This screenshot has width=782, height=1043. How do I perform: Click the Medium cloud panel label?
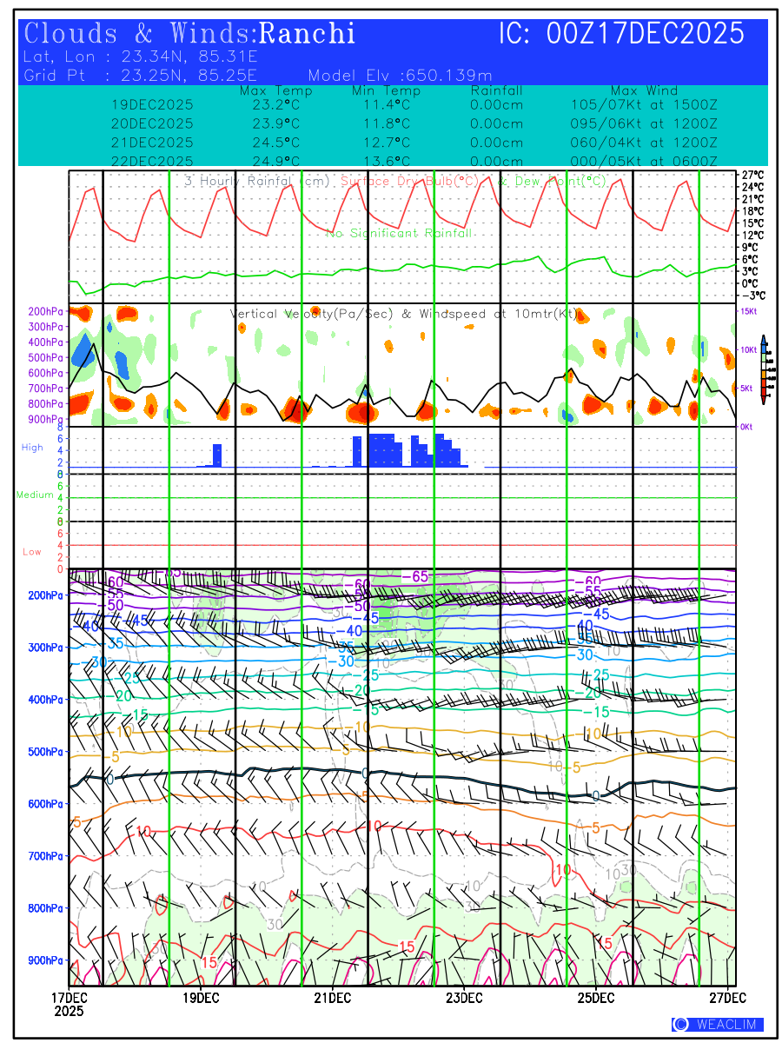click(35, 495)
